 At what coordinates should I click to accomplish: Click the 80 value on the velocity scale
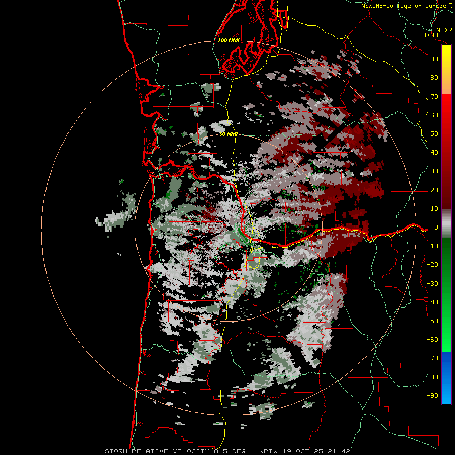(434, 78)
